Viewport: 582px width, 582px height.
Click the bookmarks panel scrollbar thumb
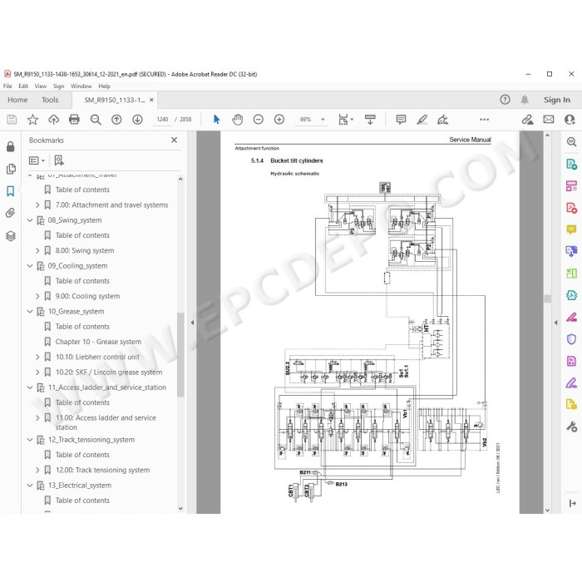coord(180,354)
